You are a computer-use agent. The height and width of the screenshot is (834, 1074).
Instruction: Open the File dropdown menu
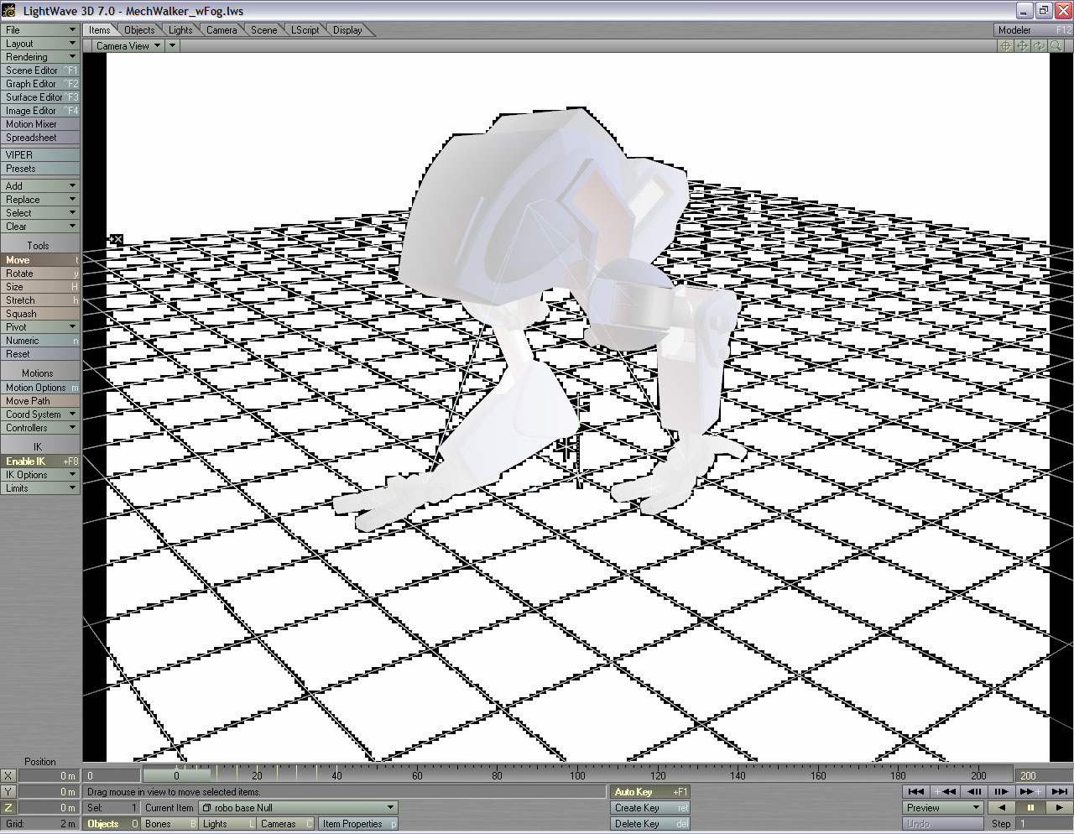point(40,30)
